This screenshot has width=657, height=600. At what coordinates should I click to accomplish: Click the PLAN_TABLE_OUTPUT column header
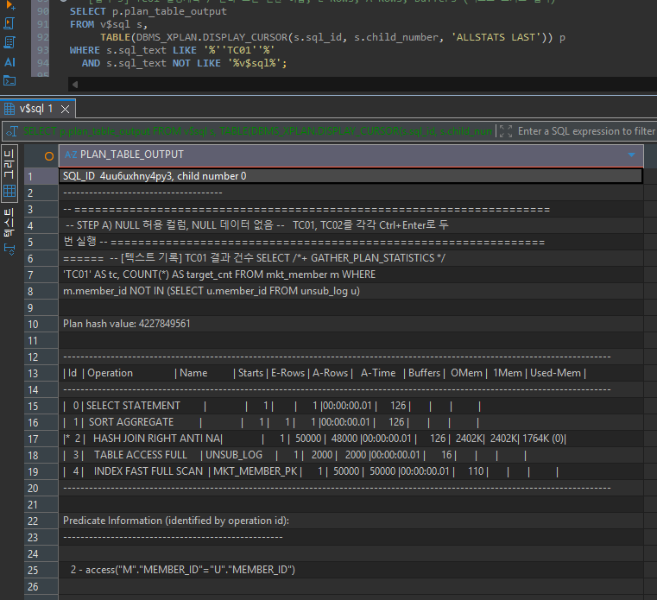click(351, 155)
